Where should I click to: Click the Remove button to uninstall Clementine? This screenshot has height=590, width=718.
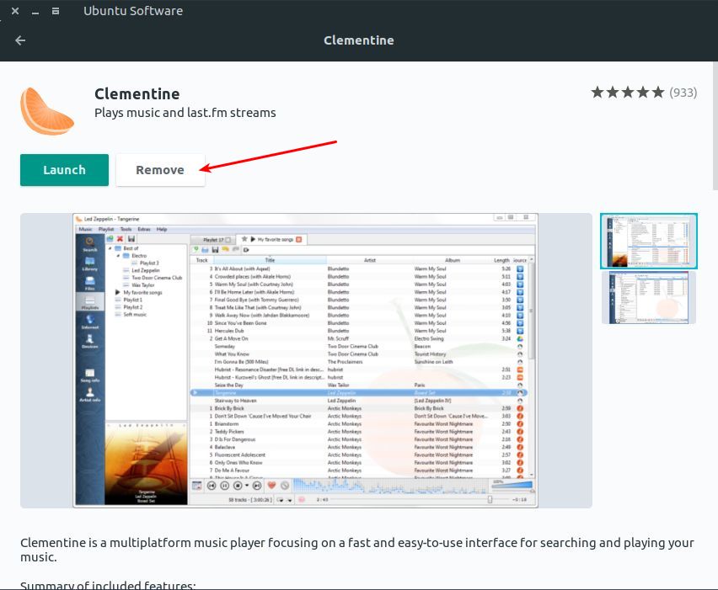(x=160, y=170)
